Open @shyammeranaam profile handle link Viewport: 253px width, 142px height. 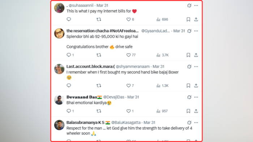click(x=133, y=67)
